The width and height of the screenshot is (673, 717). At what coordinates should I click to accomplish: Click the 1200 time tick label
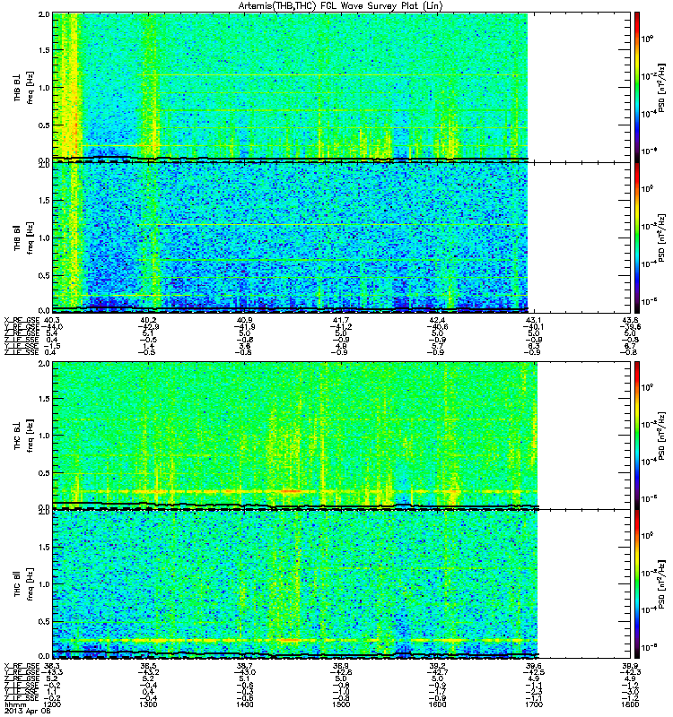point(53,704)
